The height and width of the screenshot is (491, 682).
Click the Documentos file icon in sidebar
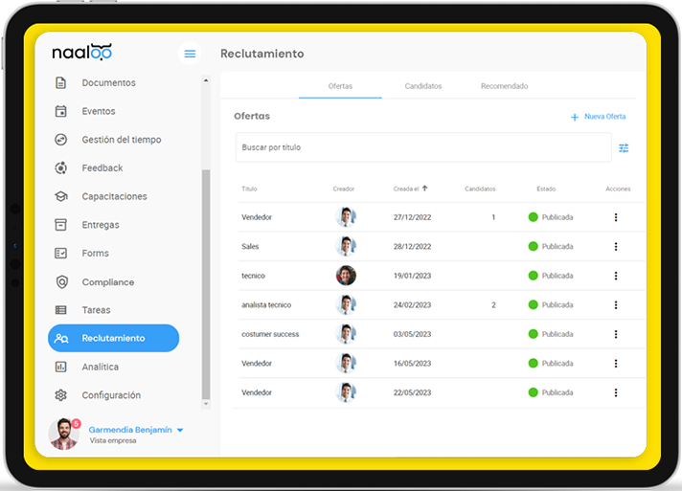pos(61,82)
